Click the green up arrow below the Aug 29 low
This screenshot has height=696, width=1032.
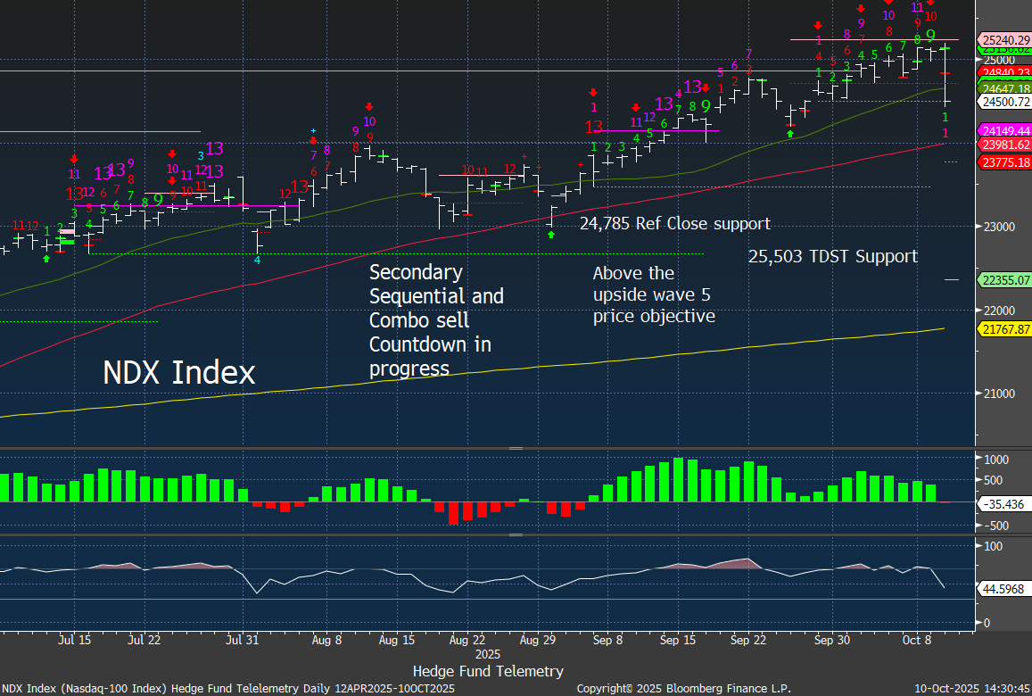[551, 235]
